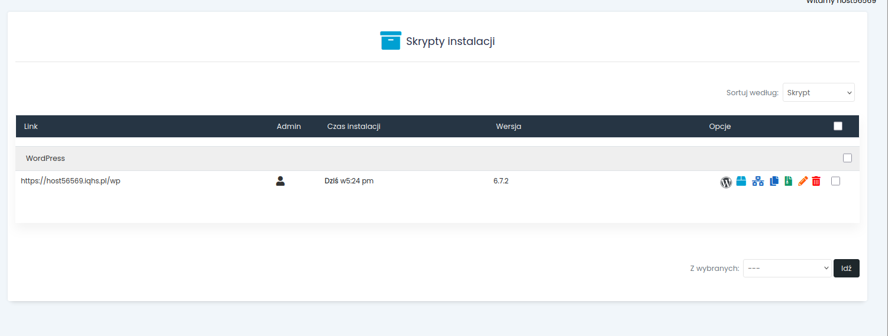The height and width of the screenshot is (336, 888).
Task: Select the WordPress group row label
Action: (x=46, y=159)
